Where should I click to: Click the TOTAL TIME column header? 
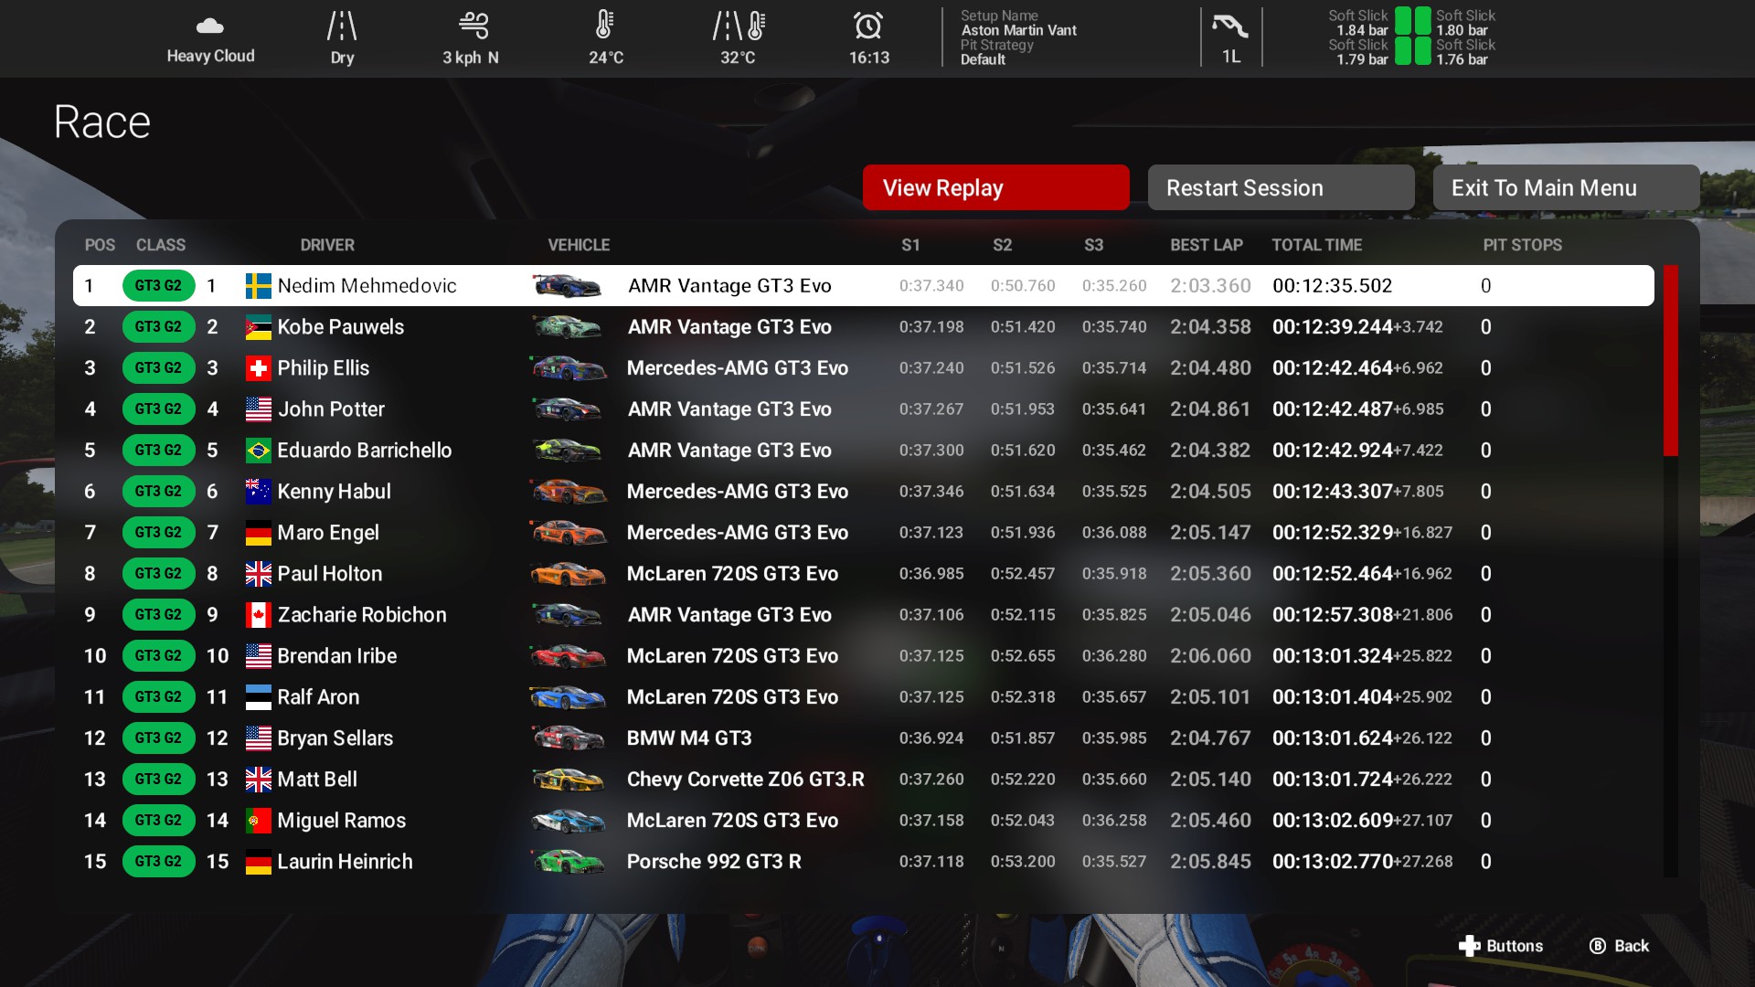click(1316, 245)
